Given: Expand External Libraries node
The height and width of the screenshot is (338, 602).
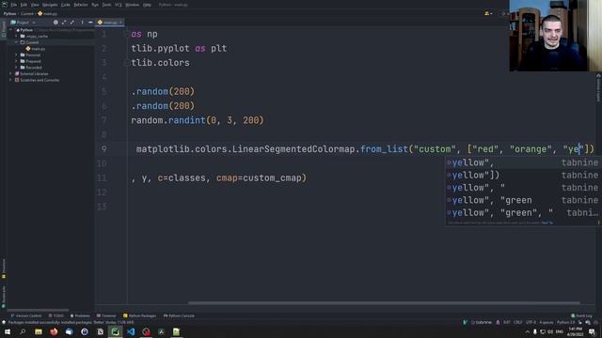Looking at the screenshot, I should point(11,73).
